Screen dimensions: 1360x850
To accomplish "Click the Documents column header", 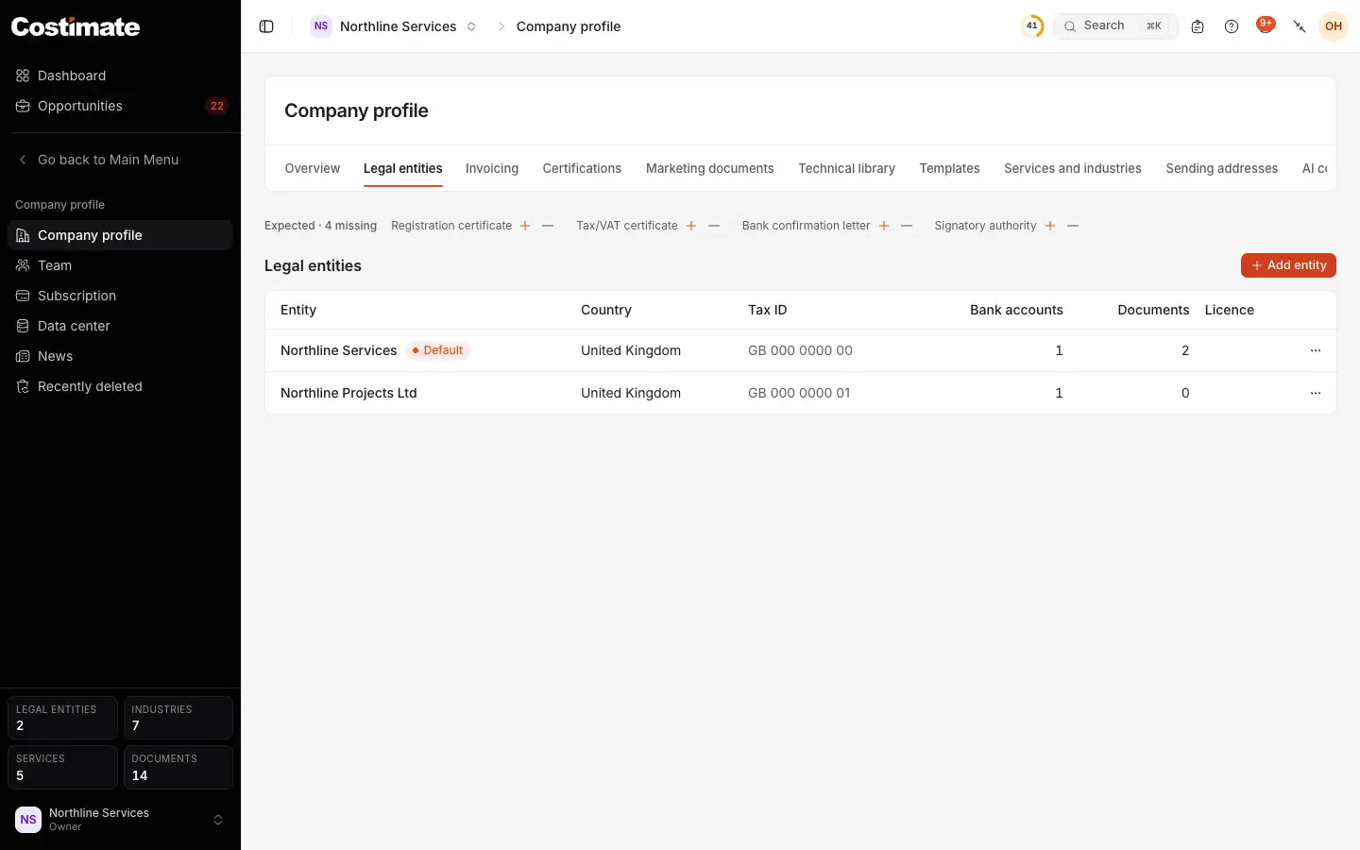I will [1153, 310].
